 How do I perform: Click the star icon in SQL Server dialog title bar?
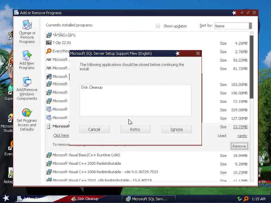click(x=178, y=53)
